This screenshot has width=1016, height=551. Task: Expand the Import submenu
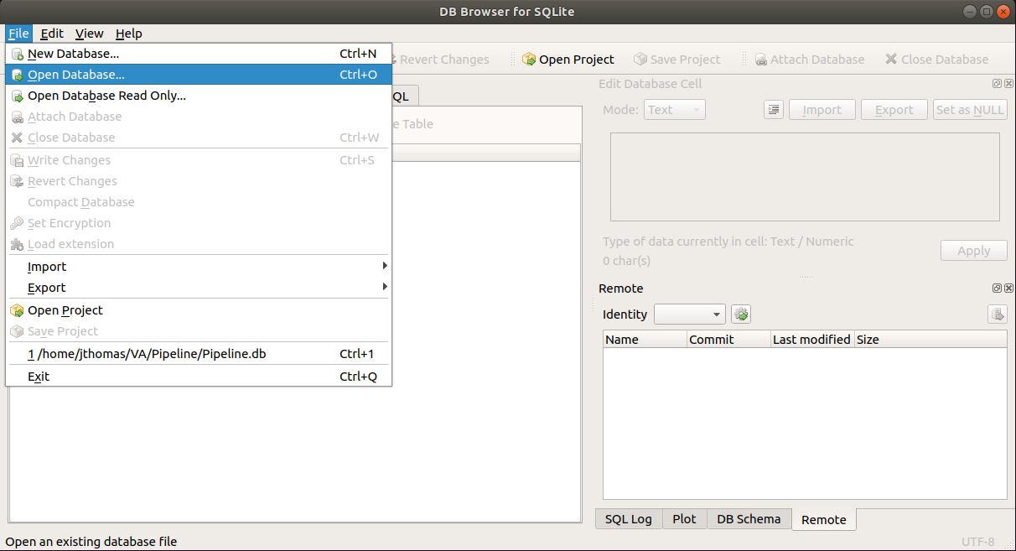[199, 267]
